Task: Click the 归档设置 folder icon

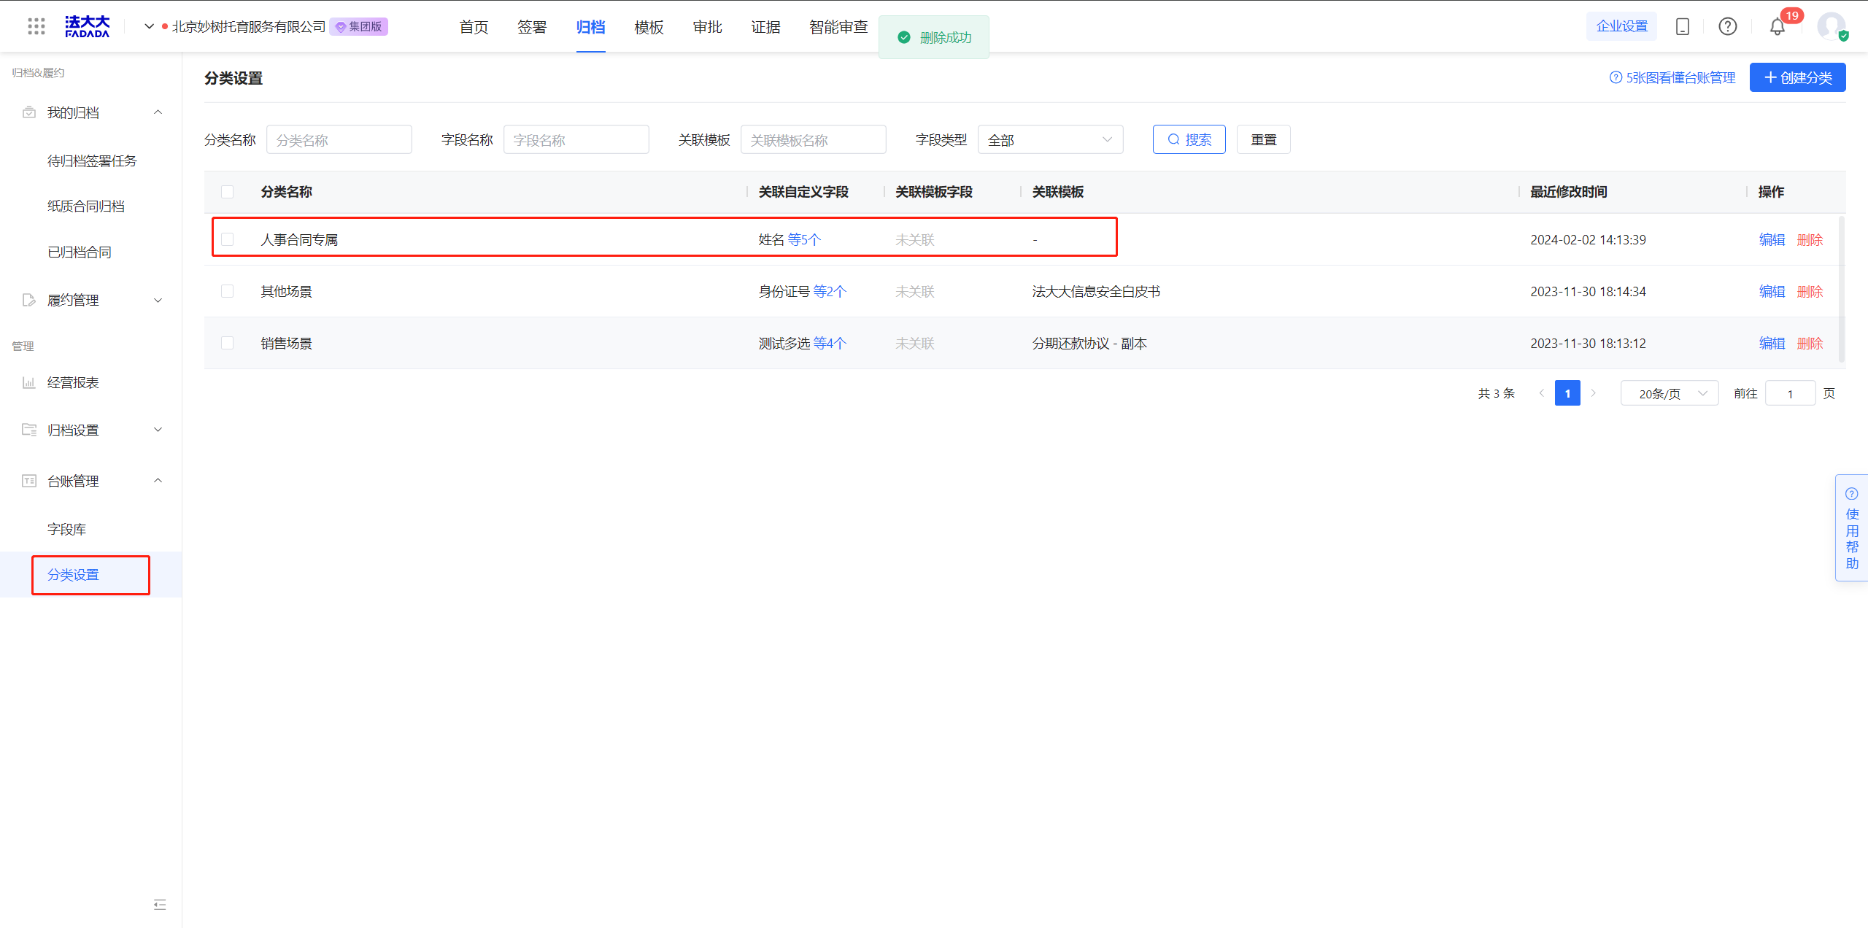Action: click(29, 430)
